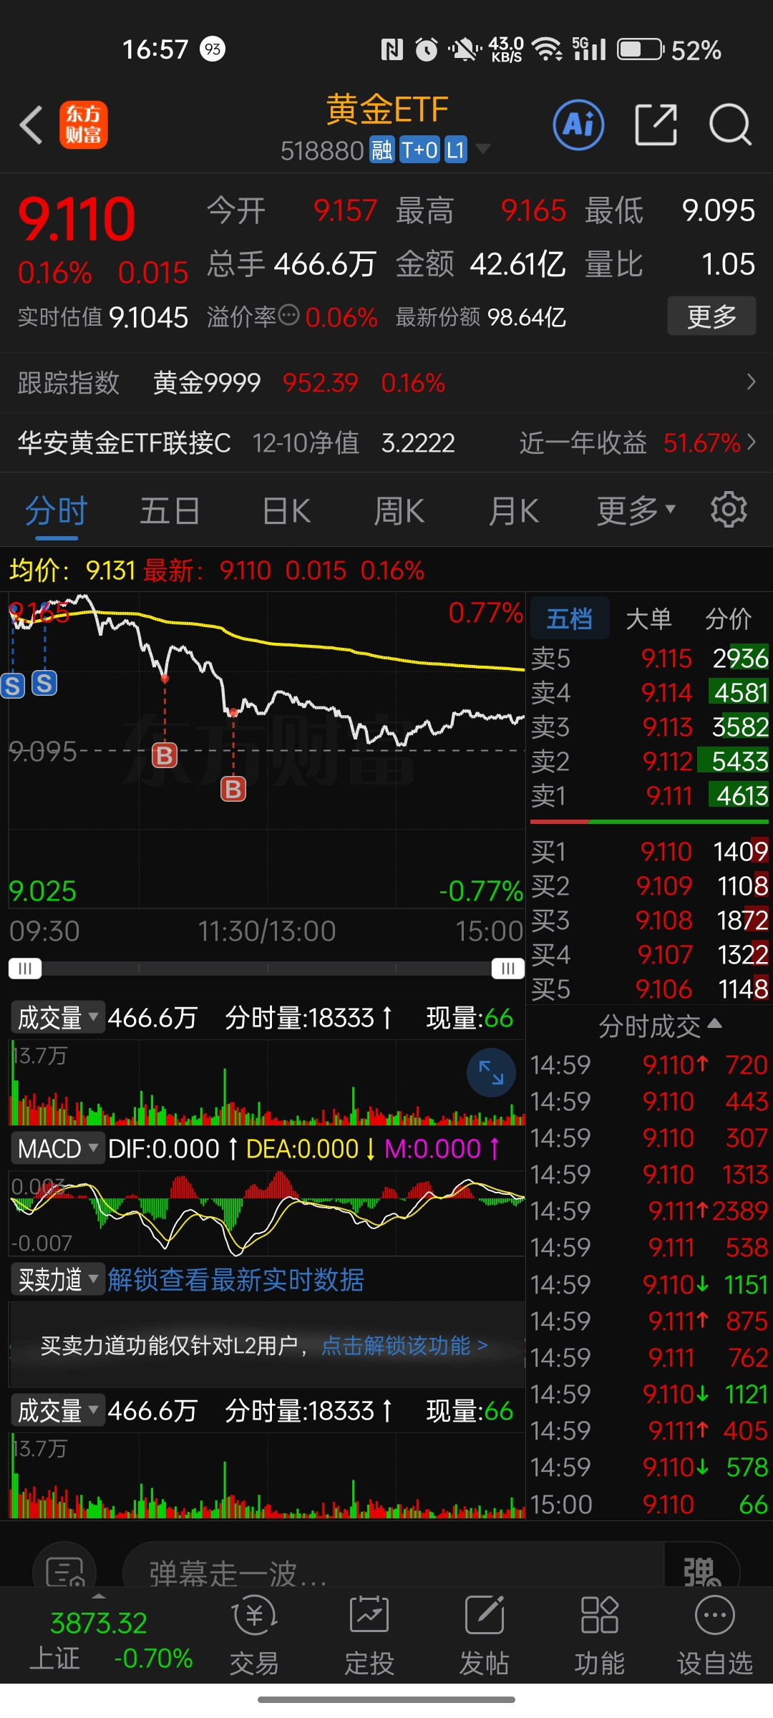Switch to the 分价 tab
Screen dimensions: 773x1718
tap(729, 618)
